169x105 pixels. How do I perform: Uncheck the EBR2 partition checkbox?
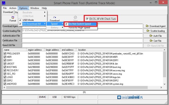(5, 80)
